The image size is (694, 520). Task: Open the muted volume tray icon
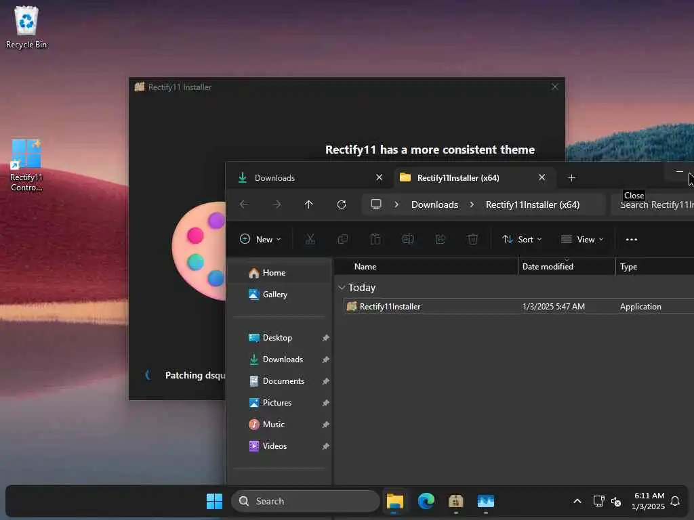[616, 502]
